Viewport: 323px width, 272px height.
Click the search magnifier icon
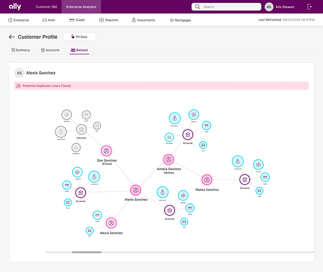tap(198, 6)
